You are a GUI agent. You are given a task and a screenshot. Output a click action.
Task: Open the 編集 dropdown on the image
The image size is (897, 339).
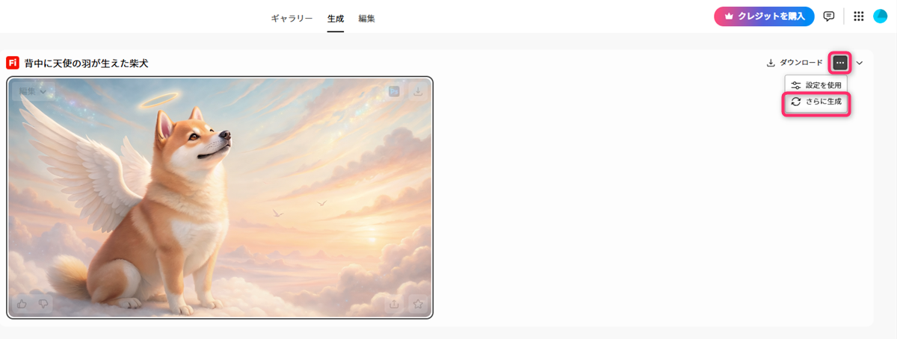[33, 91]
